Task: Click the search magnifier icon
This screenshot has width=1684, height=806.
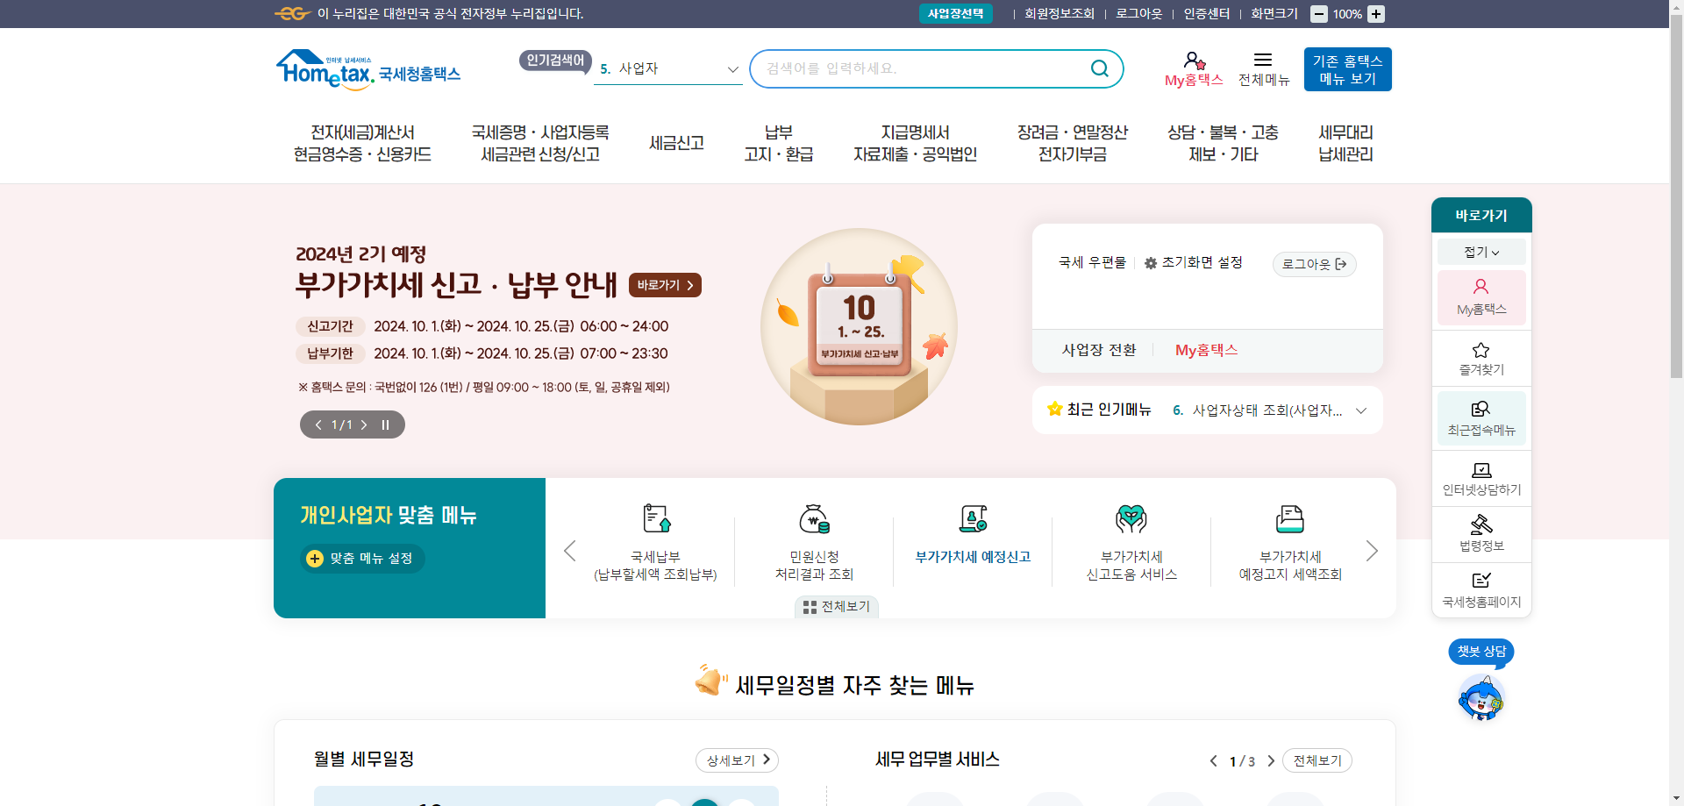Action: pyautogui.click(x=1099, y=68)
